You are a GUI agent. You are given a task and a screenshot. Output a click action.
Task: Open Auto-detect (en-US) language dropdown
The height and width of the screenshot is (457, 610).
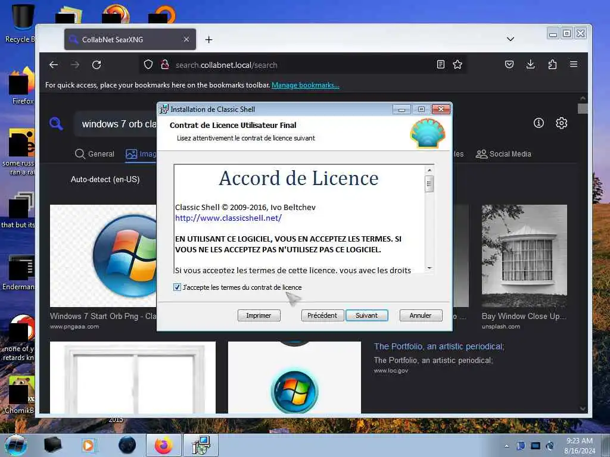pyautogui.click(x=105, y=180)
